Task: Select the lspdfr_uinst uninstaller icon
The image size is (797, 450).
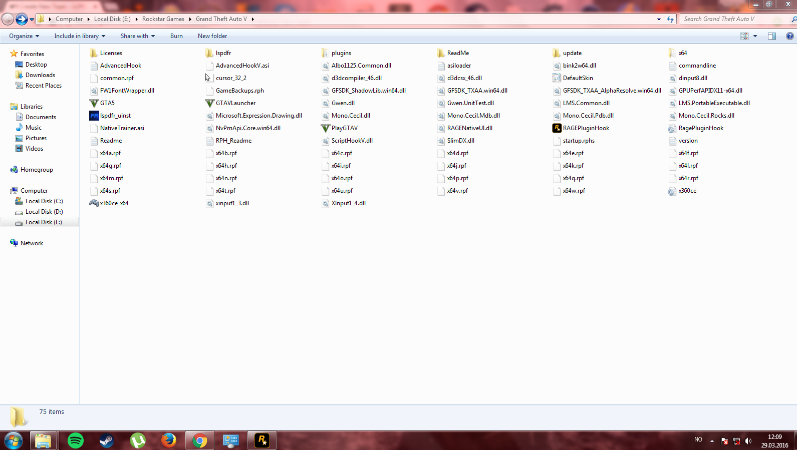Action: pyautogui.click(x=94, y=116)
